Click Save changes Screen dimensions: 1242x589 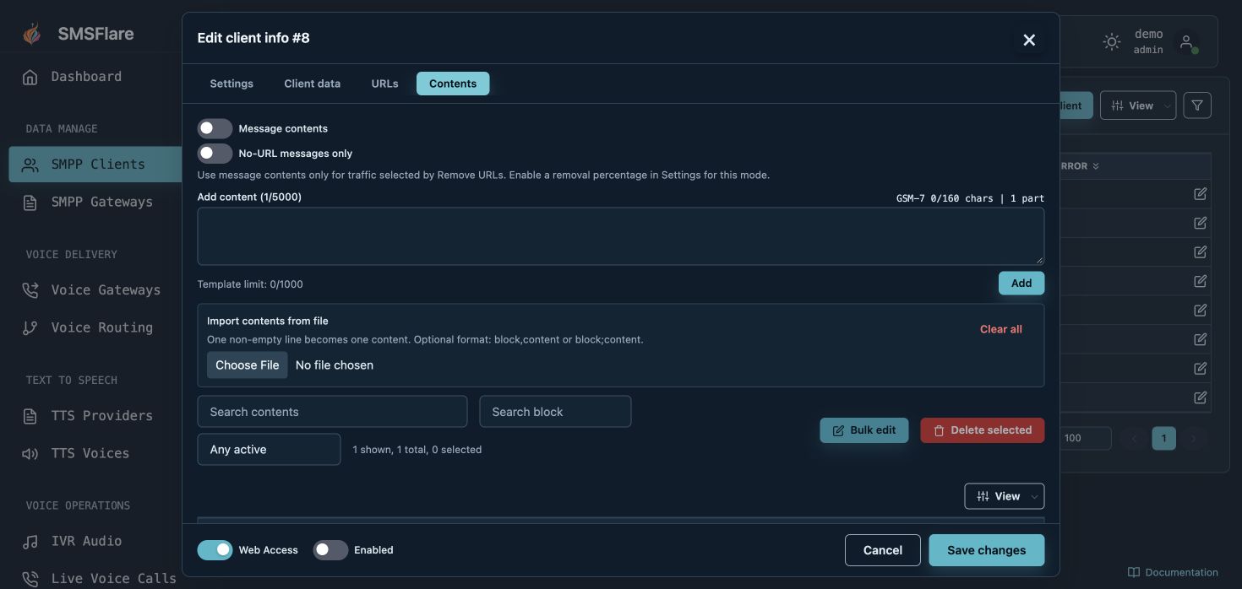click(x=986, y=550)
